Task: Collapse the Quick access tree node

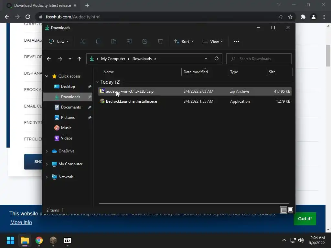Action: (x=47, y=76)
